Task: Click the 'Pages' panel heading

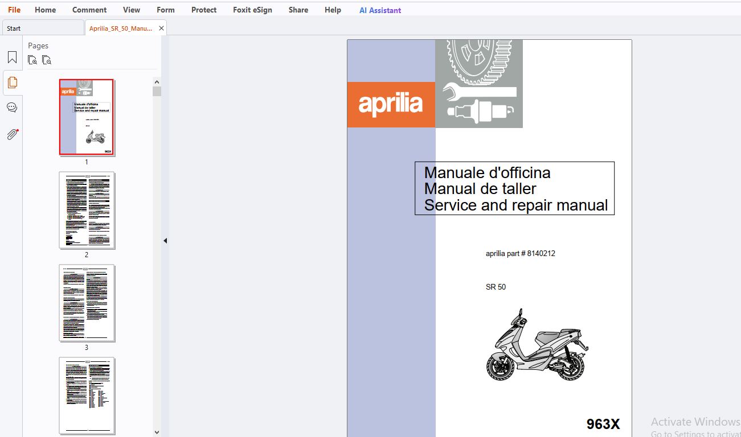Action: 38,46
